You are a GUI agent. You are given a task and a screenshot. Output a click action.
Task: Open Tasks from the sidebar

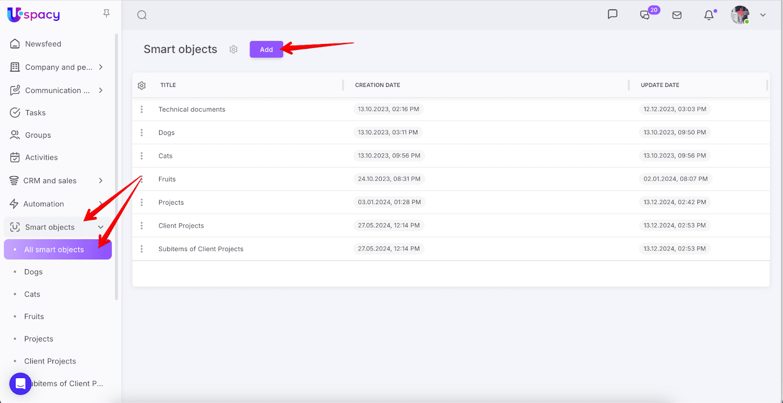[35, 113]
